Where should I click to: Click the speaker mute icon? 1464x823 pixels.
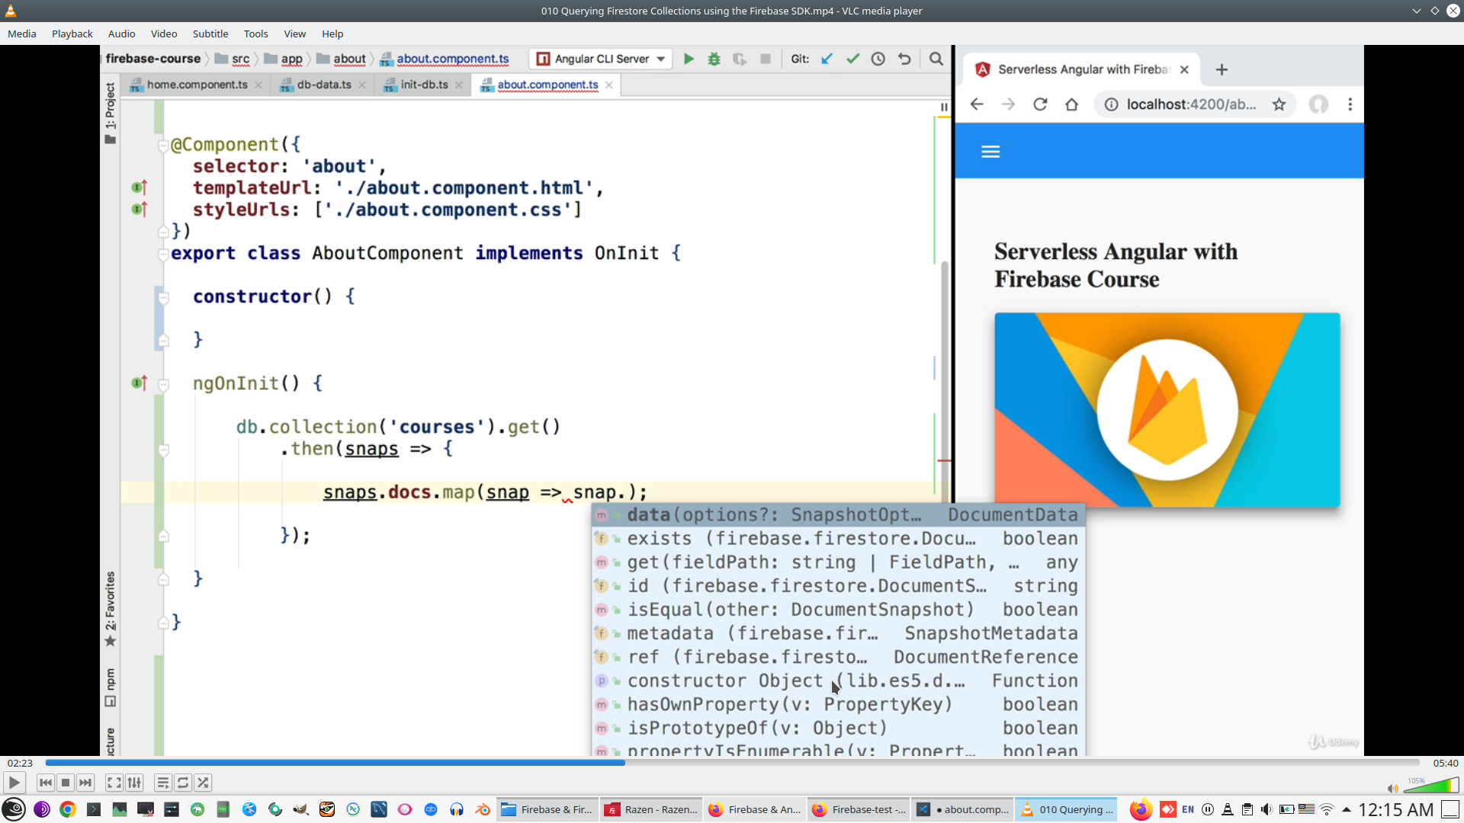pos(1392,788)
